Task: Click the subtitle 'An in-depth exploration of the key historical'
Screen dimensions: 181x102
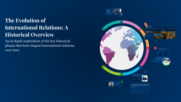Action: pos(38,41)
